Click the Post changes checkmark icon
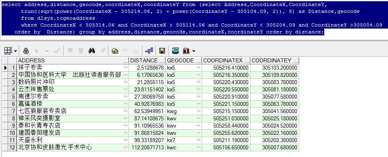This screenshot has height=157, width=388. 57,51
